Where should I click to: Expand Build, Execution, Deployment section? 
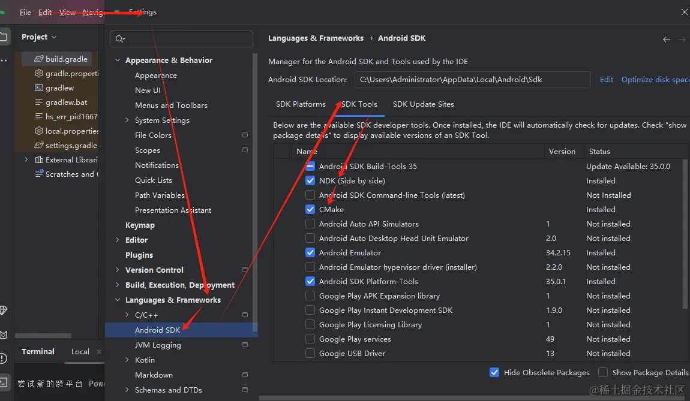118,285
